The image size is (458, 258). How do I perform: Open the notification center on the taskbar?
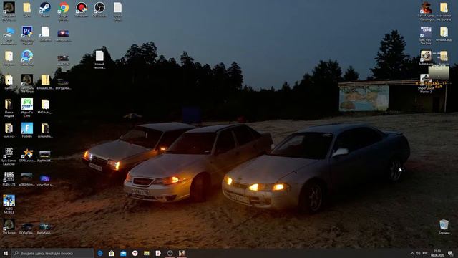[450, 253]
